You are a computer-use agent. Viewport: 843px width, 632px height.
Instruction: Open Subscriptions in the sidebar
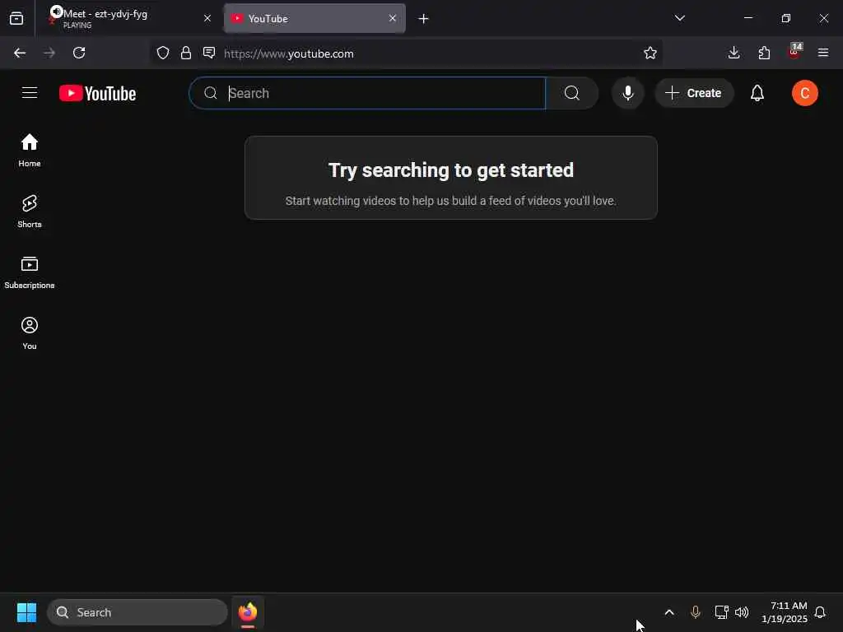[30, 272]
